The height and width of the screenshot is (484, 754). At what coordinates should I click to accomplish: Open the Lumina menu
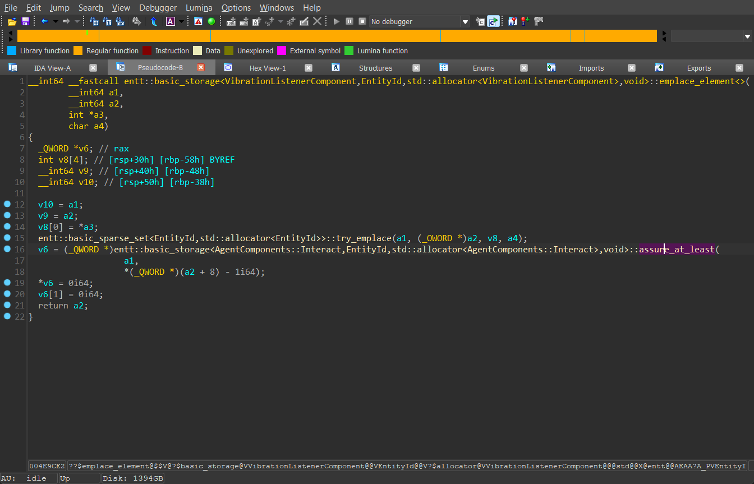(199, 8)
